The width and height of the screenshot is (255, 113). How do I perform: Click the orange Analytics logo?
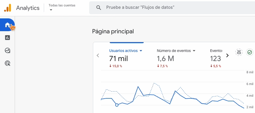click(7, 8)
